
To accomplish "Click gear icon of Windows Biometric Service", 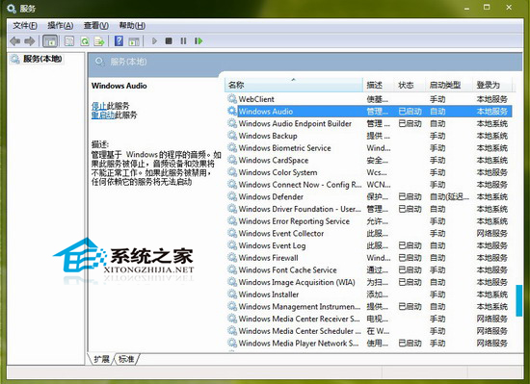I will tap(232, 148).
